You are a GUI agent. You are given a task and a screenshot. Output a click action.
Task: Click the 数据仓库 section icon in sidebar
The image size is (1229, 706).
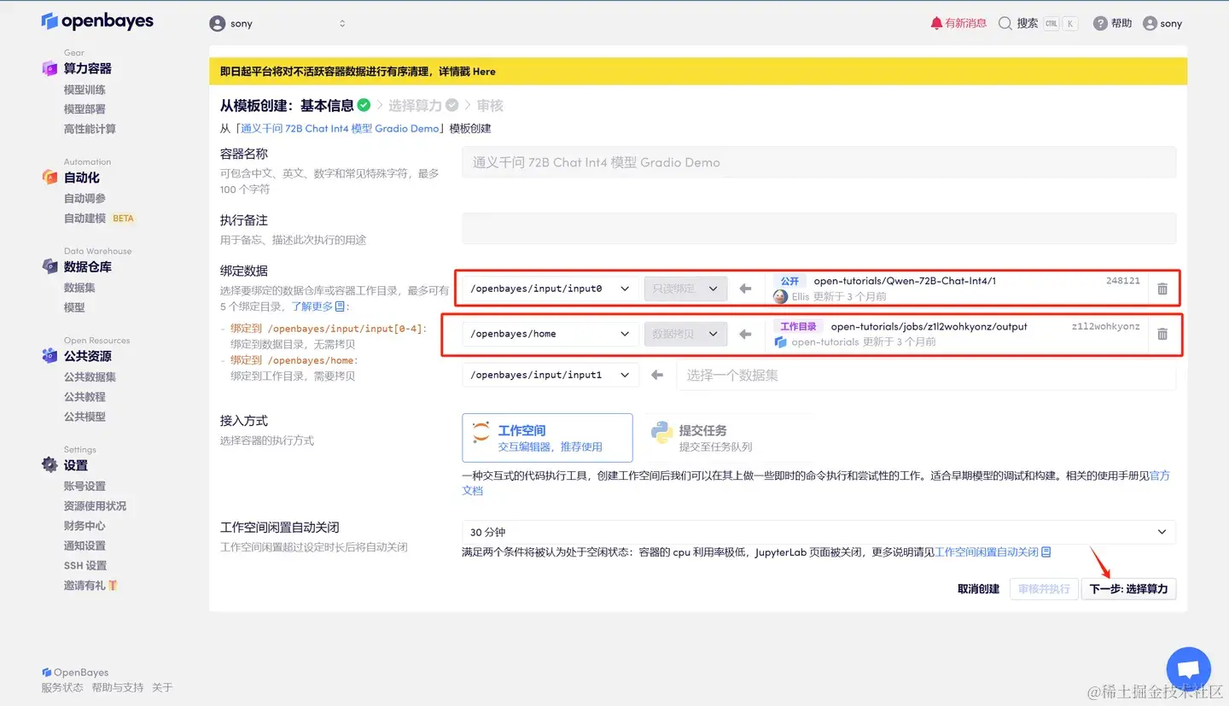(x=50, y=266)
